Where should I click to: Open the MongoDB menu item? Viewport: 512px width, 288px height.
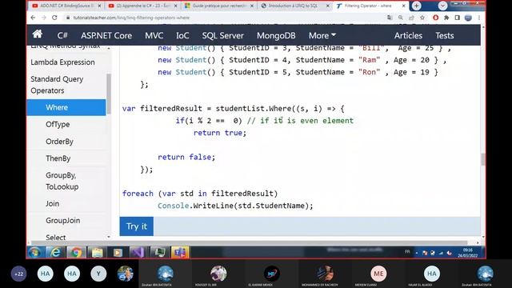click(x=276, y=35)
